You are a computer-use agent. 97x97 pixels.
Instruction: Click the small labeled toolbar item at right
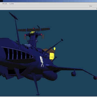click(x=91, y=6)
